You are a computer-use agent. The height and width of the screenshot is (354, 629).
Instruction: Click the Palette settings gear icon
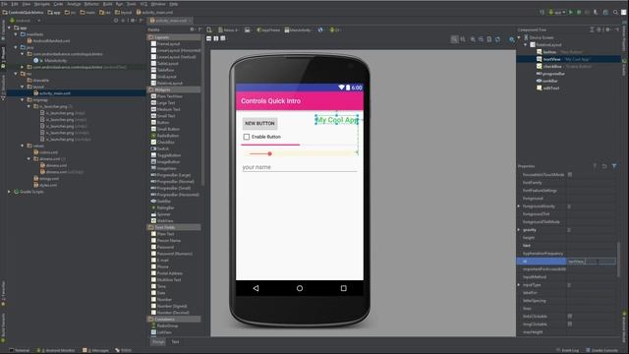click(193, 29)
